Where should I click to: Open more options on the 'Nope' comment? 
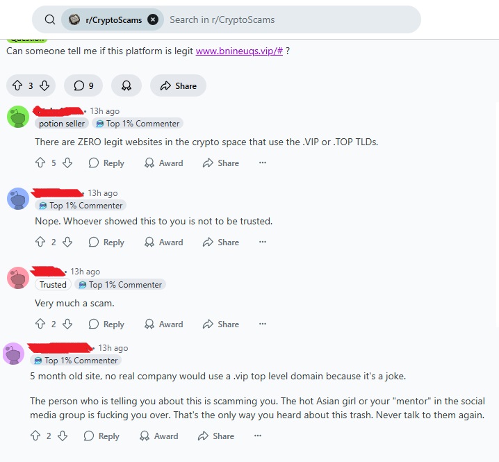click(x=263, y=242)
